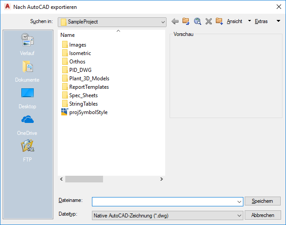Screen dimensions: 286x225
Task: Go back to previous folder arrow
Action: [175, 21]
